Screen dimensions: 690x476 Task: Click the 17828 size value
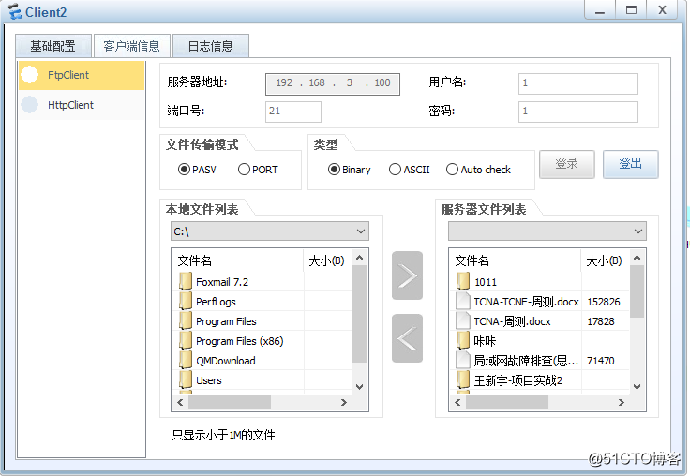click(601, 321)
